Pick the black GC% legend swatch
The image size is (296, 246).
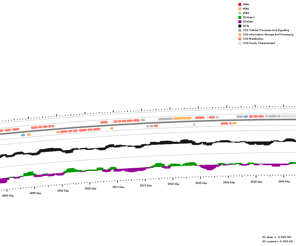click(240, 26)
